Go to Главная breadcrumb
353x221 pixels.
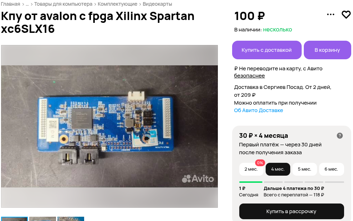pyautogui.click(x=10, y=4)
